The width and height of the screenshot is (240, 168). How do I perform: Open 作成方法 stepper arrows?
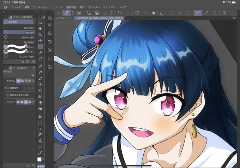(x=33, y=81)
